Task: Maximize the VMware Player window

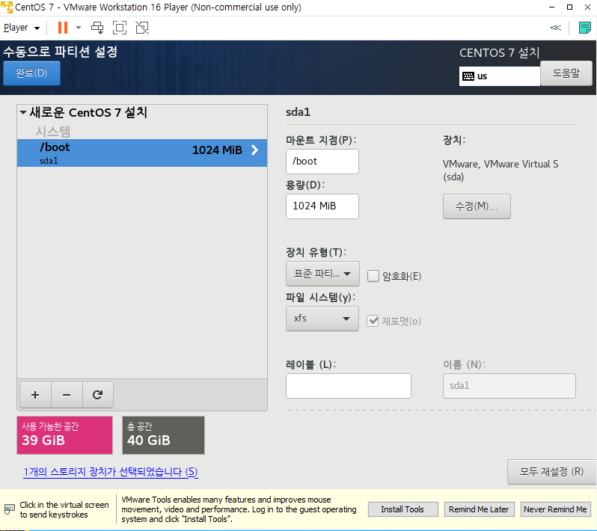Action: [x=569, y=7]
